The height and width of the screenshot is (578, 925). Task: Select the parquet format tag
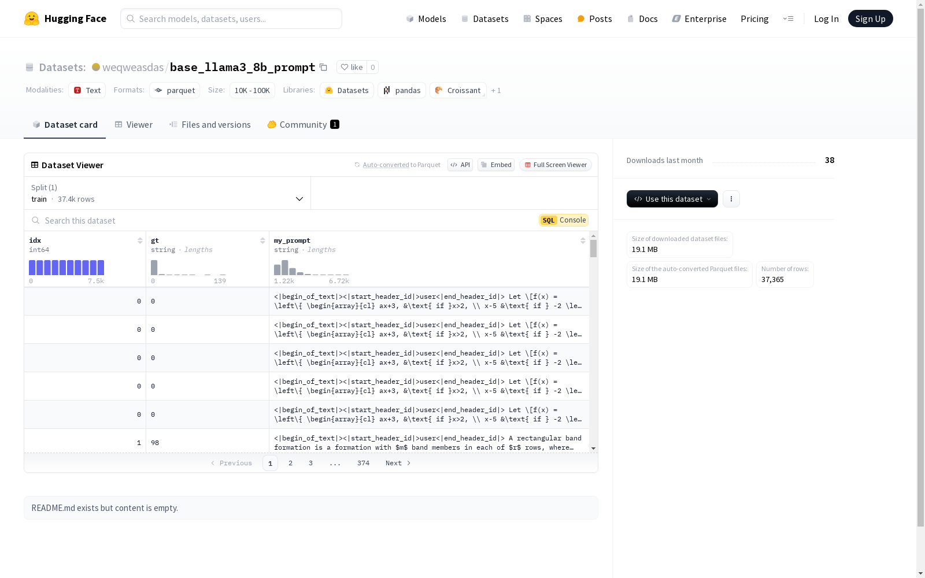(175, 90)
